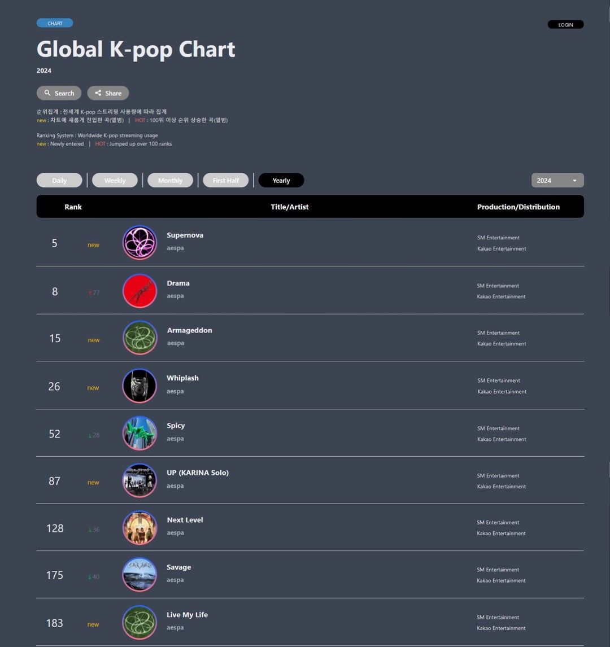Select the First Half chart tab
The image size is (610, 647).
[225, 181]
